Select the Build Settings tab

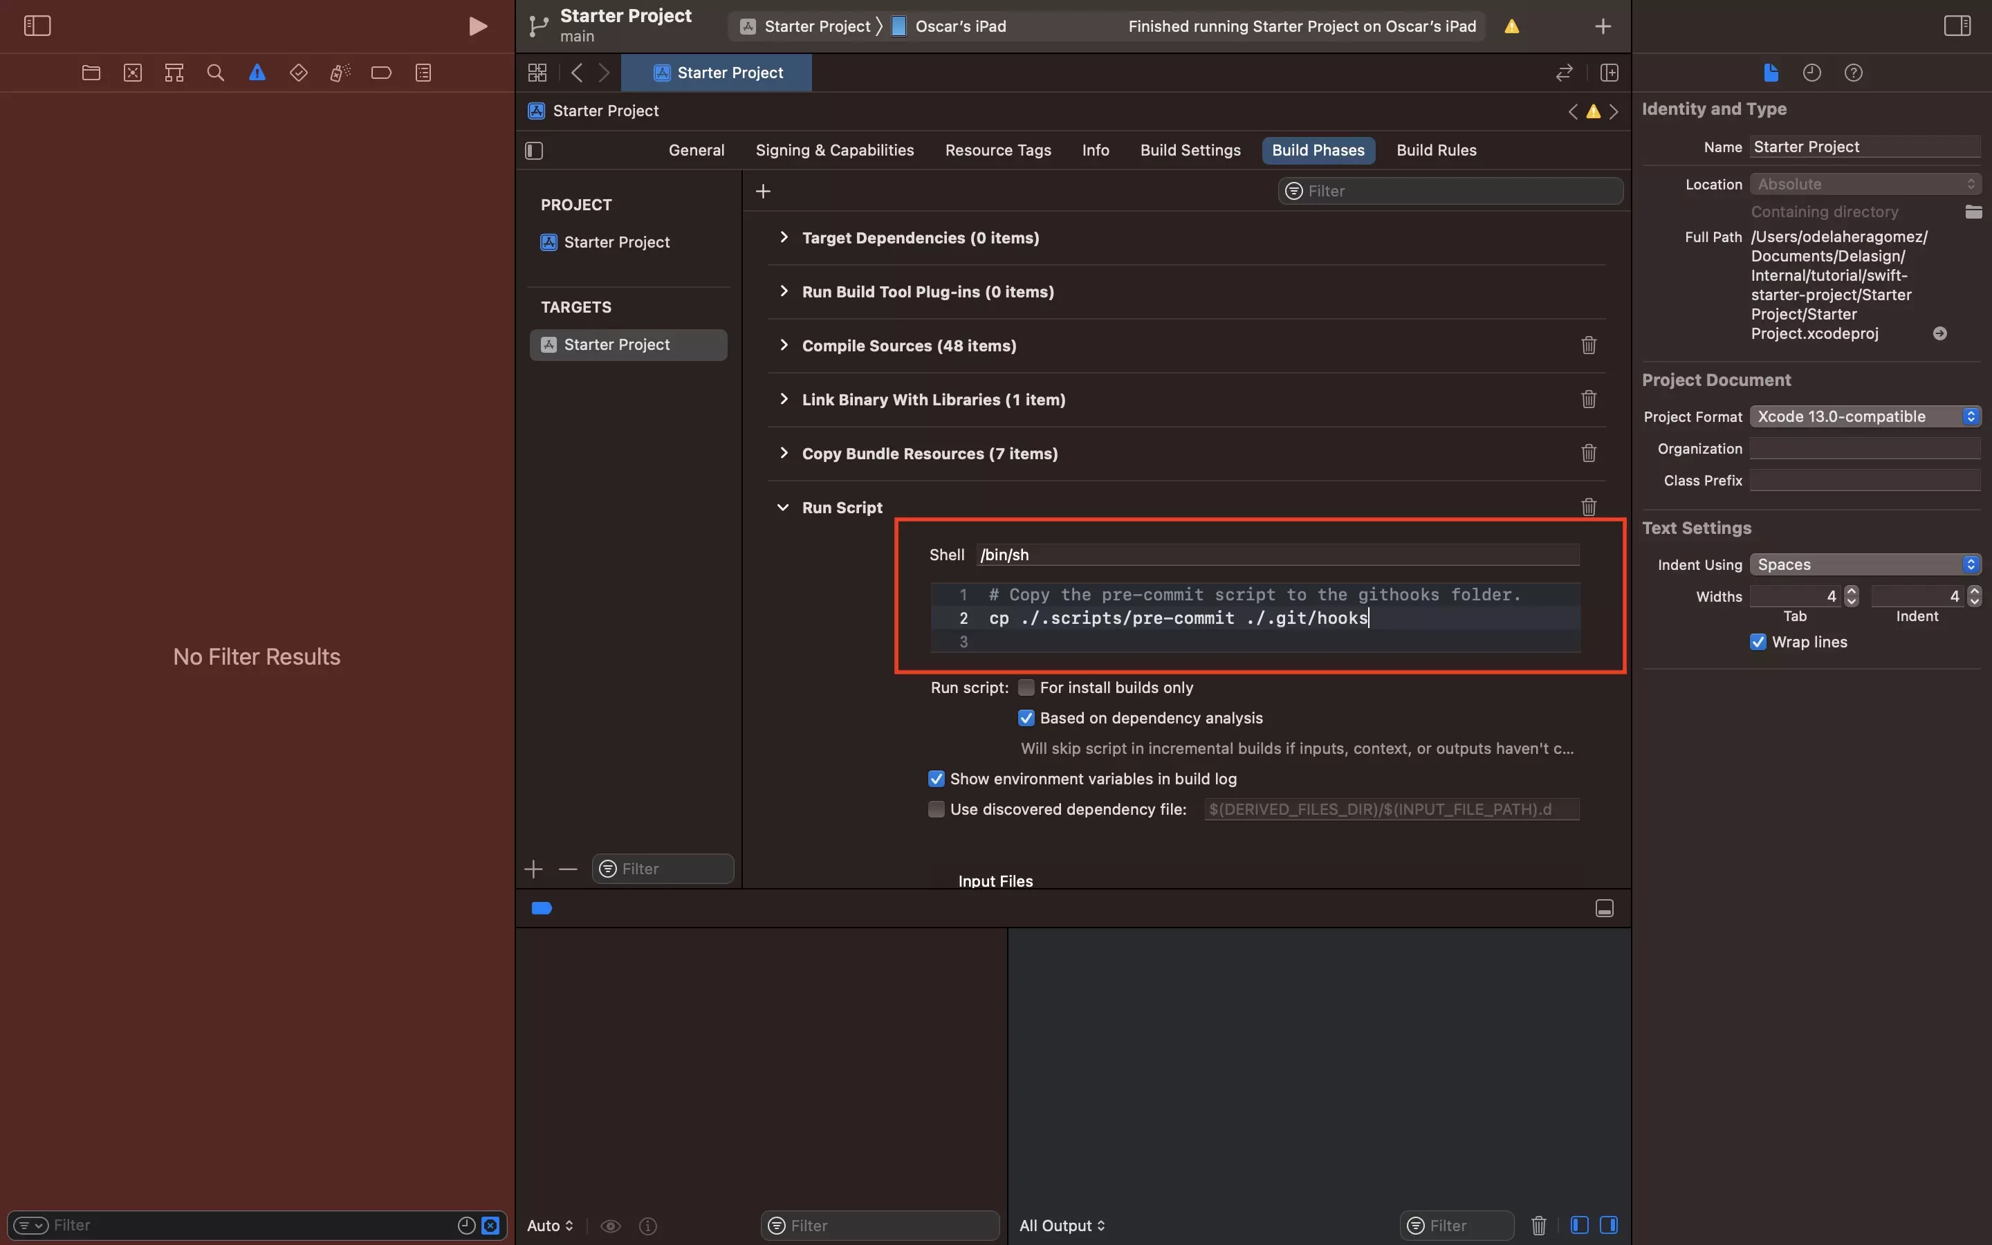pos(1190,151)
